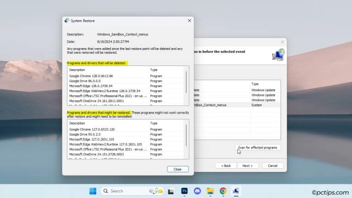The height and width of the screenshot is (198, 352).
Task: Click the System Restore title bar icon
Action: point(67,21)
